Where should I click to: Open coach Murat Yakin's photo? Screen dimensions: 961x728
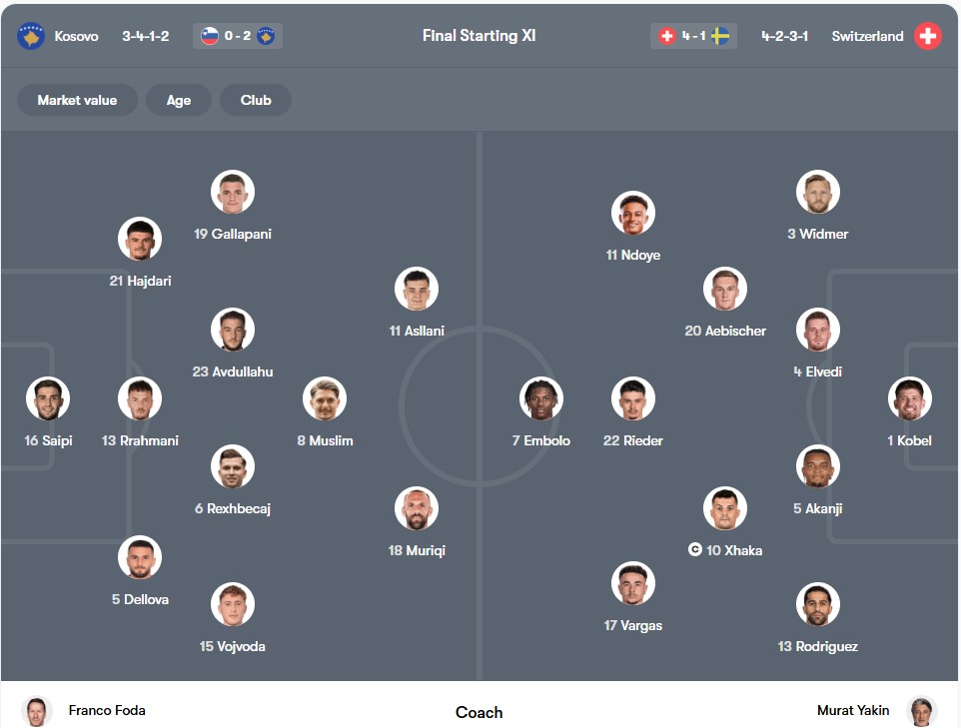[921, 711]
